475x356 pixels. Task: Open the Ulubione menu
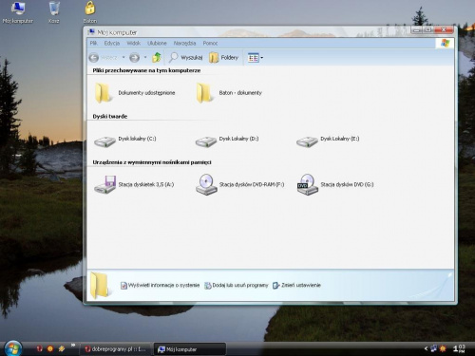[x=157, y=43]
